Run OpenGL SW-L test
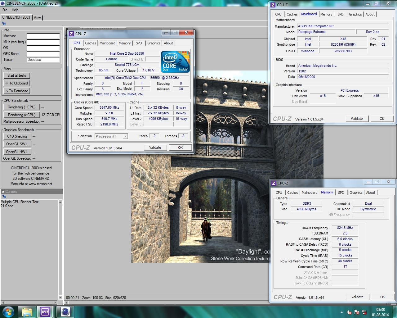Viewport: 397px width, 318px height. tap(17, 144)
